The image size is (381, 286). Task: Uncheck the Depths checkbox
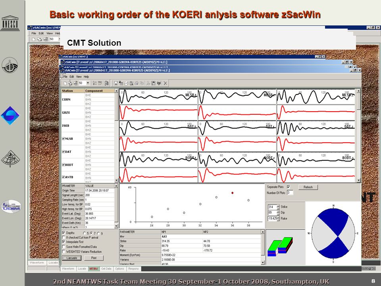[63, 233]
